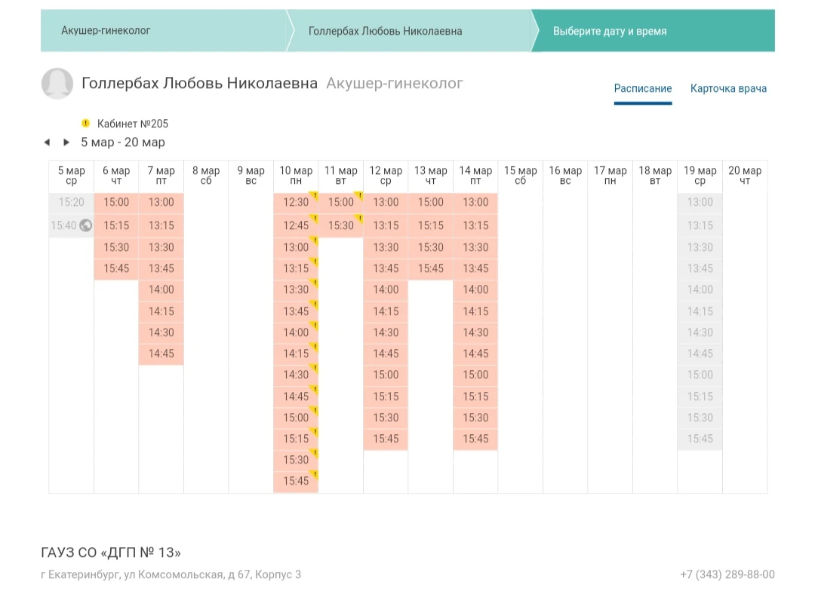Call the phone number +7 (343) 289-88-00
815x609 pixels.
click(x=727, y=575)
